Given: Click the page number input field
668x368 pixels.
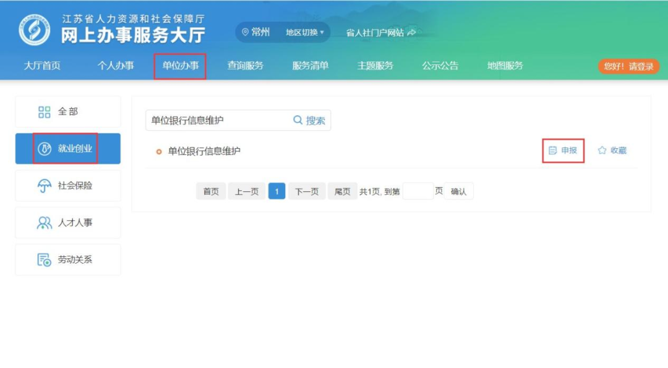Looking at the screenshot, I should point(417,191).
